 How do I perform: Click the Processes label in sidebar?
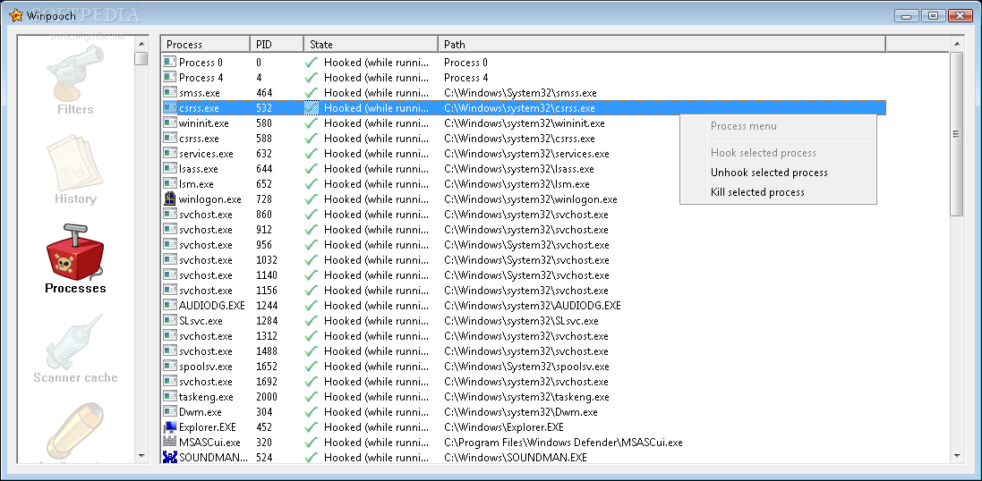pyautogui.click(x=75, y=289)
